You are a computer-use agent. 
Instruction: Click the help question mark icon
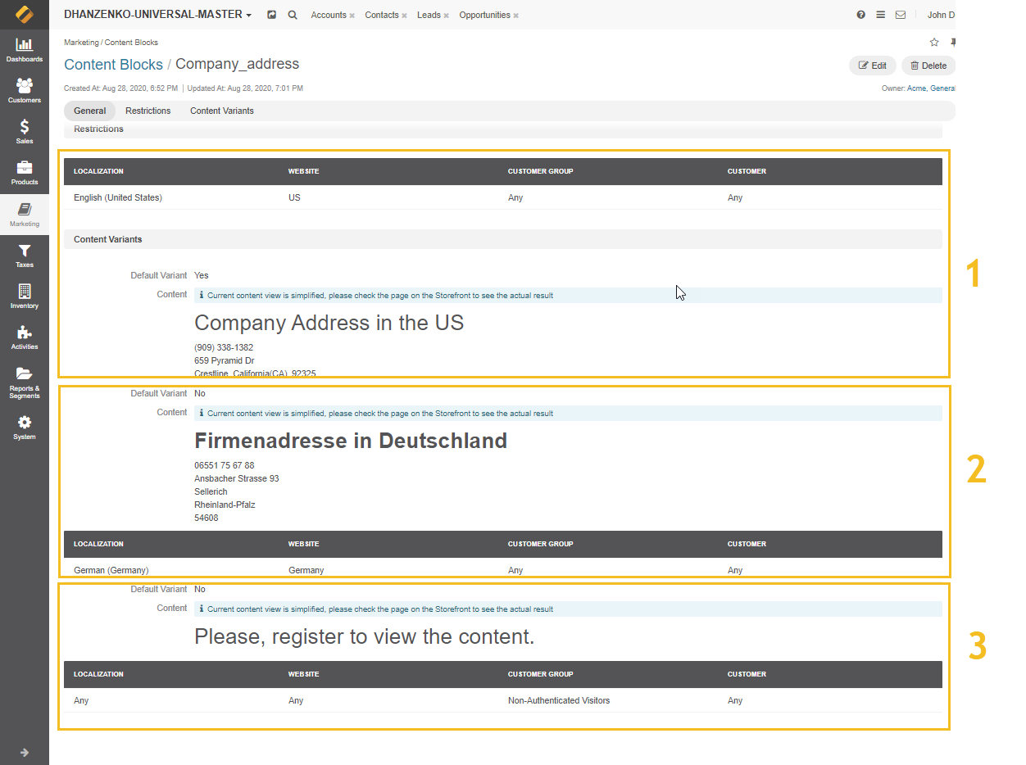click(x=860, y=15)
